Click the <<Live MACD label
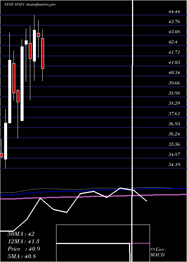Screen dimensions: 187x262 [x=157, y=252]
